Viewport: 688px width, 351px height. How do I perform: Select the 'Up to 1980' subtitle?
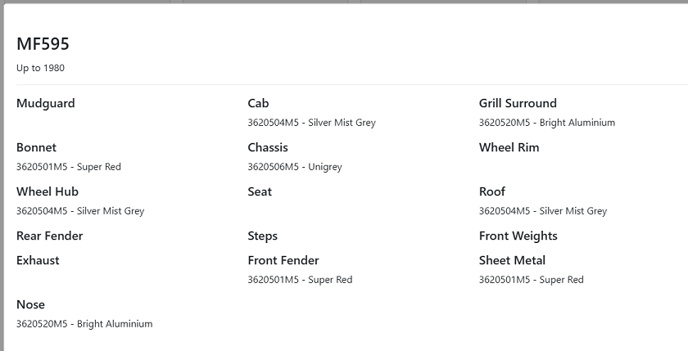[x=40, y=68]
